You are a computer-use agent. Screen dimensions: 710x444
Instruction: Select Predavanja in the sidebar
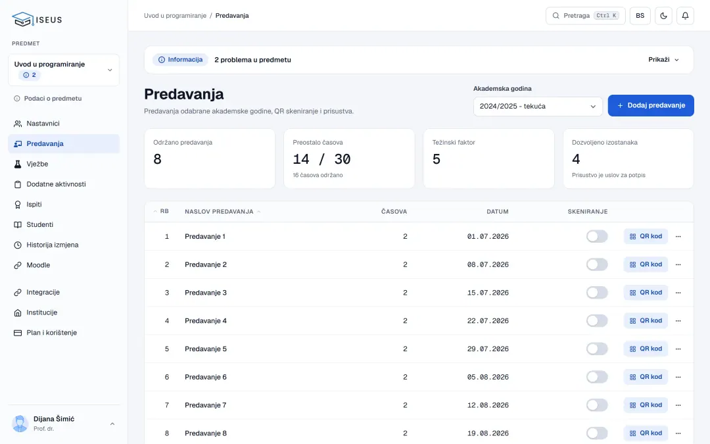64,143
